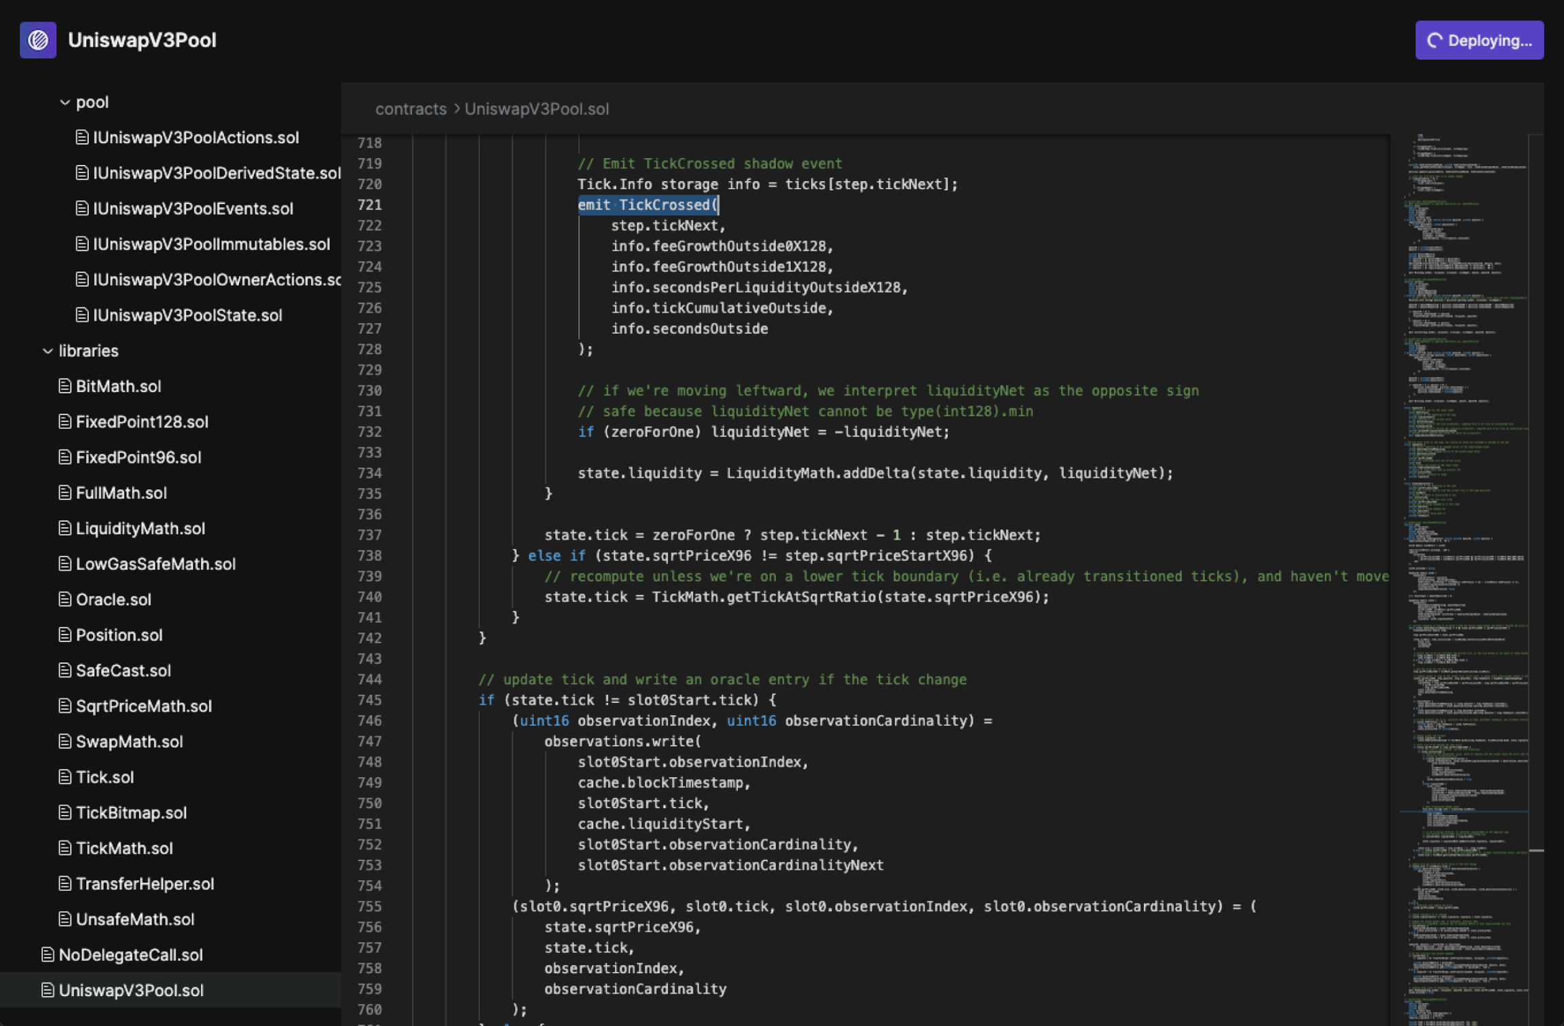Click the contracts breadcrumb link
This screenshot has width=1564, height=1026.
[411, 109]
